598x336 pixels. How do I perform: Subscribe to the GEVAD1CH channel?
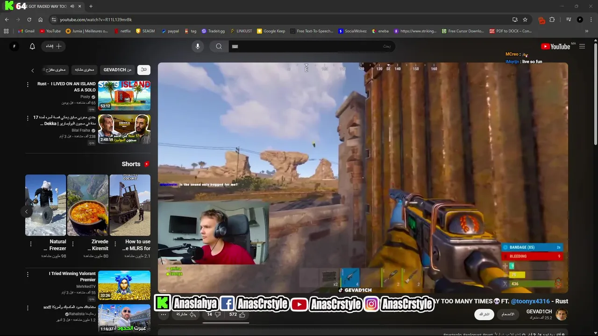click(x=484, y=314)
